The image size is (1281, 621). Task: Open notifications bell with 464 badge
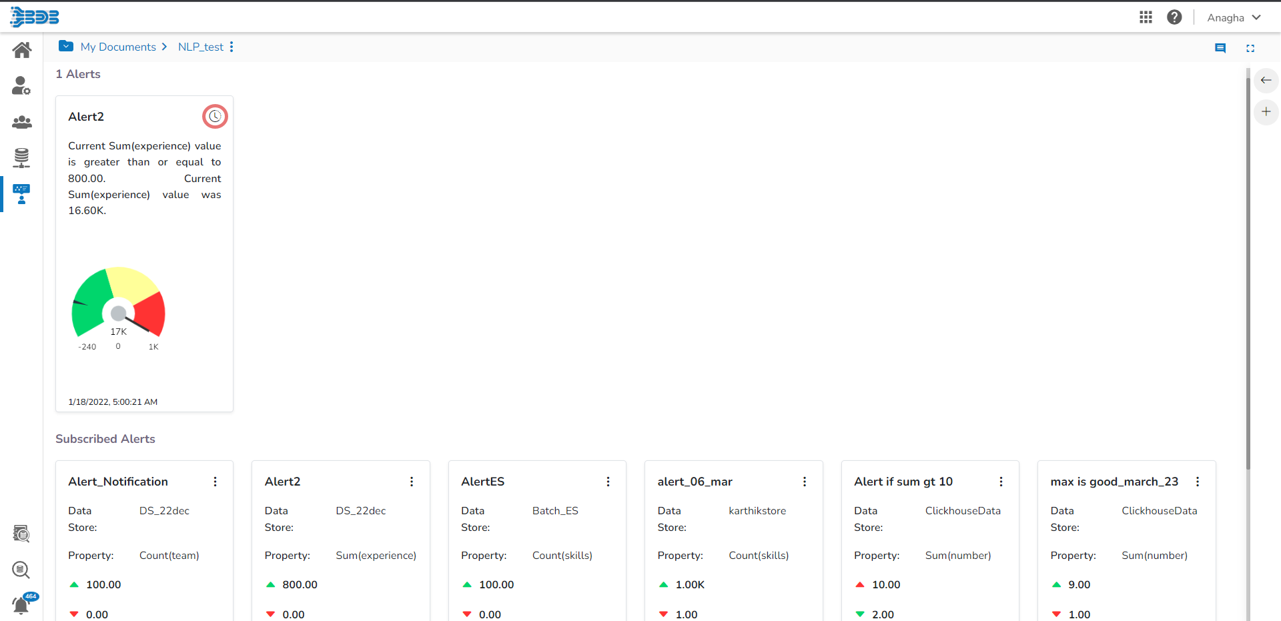click(21, 605)
